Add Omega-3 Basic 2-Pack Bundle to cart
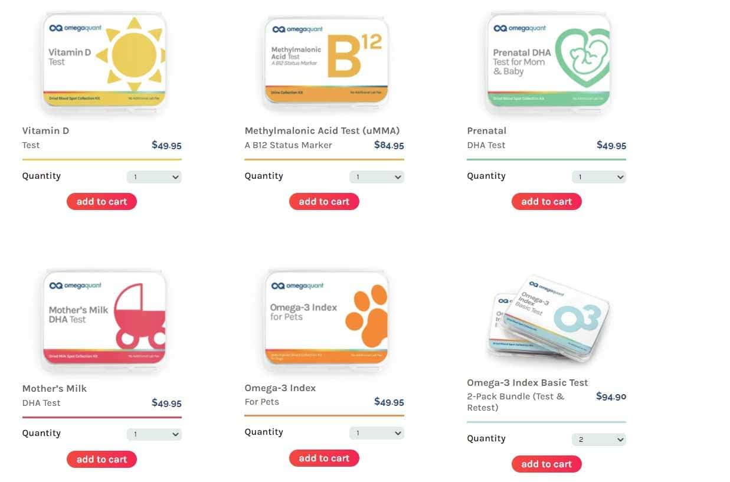Screen dimensions: 730x482 coord(546,464)
